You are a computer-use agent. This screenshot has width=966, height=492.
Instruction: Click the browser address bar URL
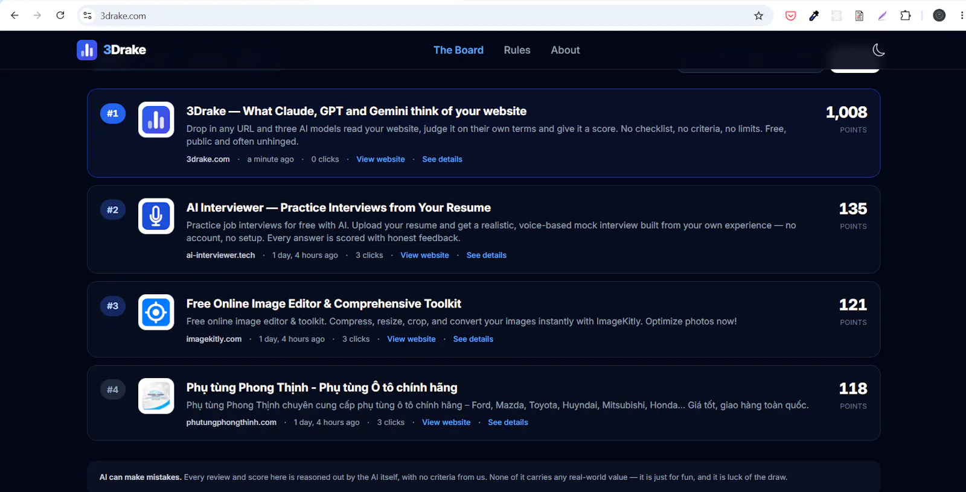123,16
